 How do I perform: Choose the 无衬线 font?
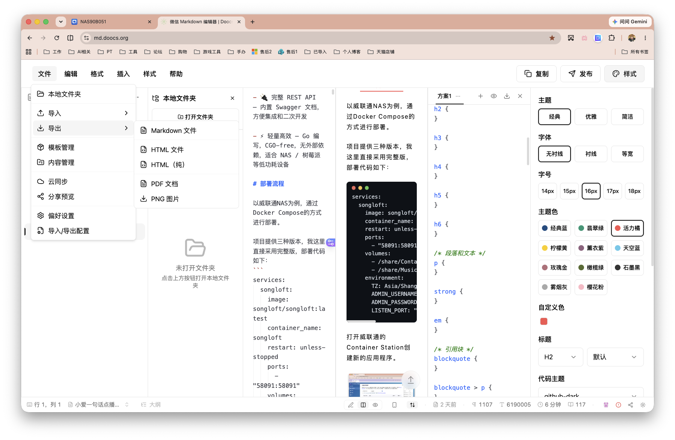coord(554,154)
